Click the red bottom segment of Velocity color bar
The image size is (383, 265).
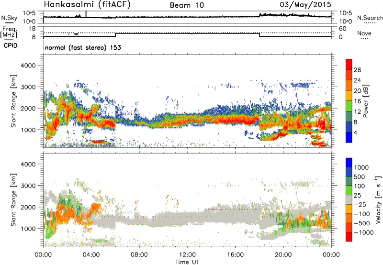[x=349, y=237]
